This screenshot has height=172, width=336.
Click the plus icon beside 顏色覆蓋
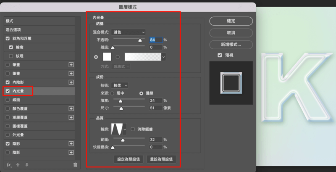(71, 108)
